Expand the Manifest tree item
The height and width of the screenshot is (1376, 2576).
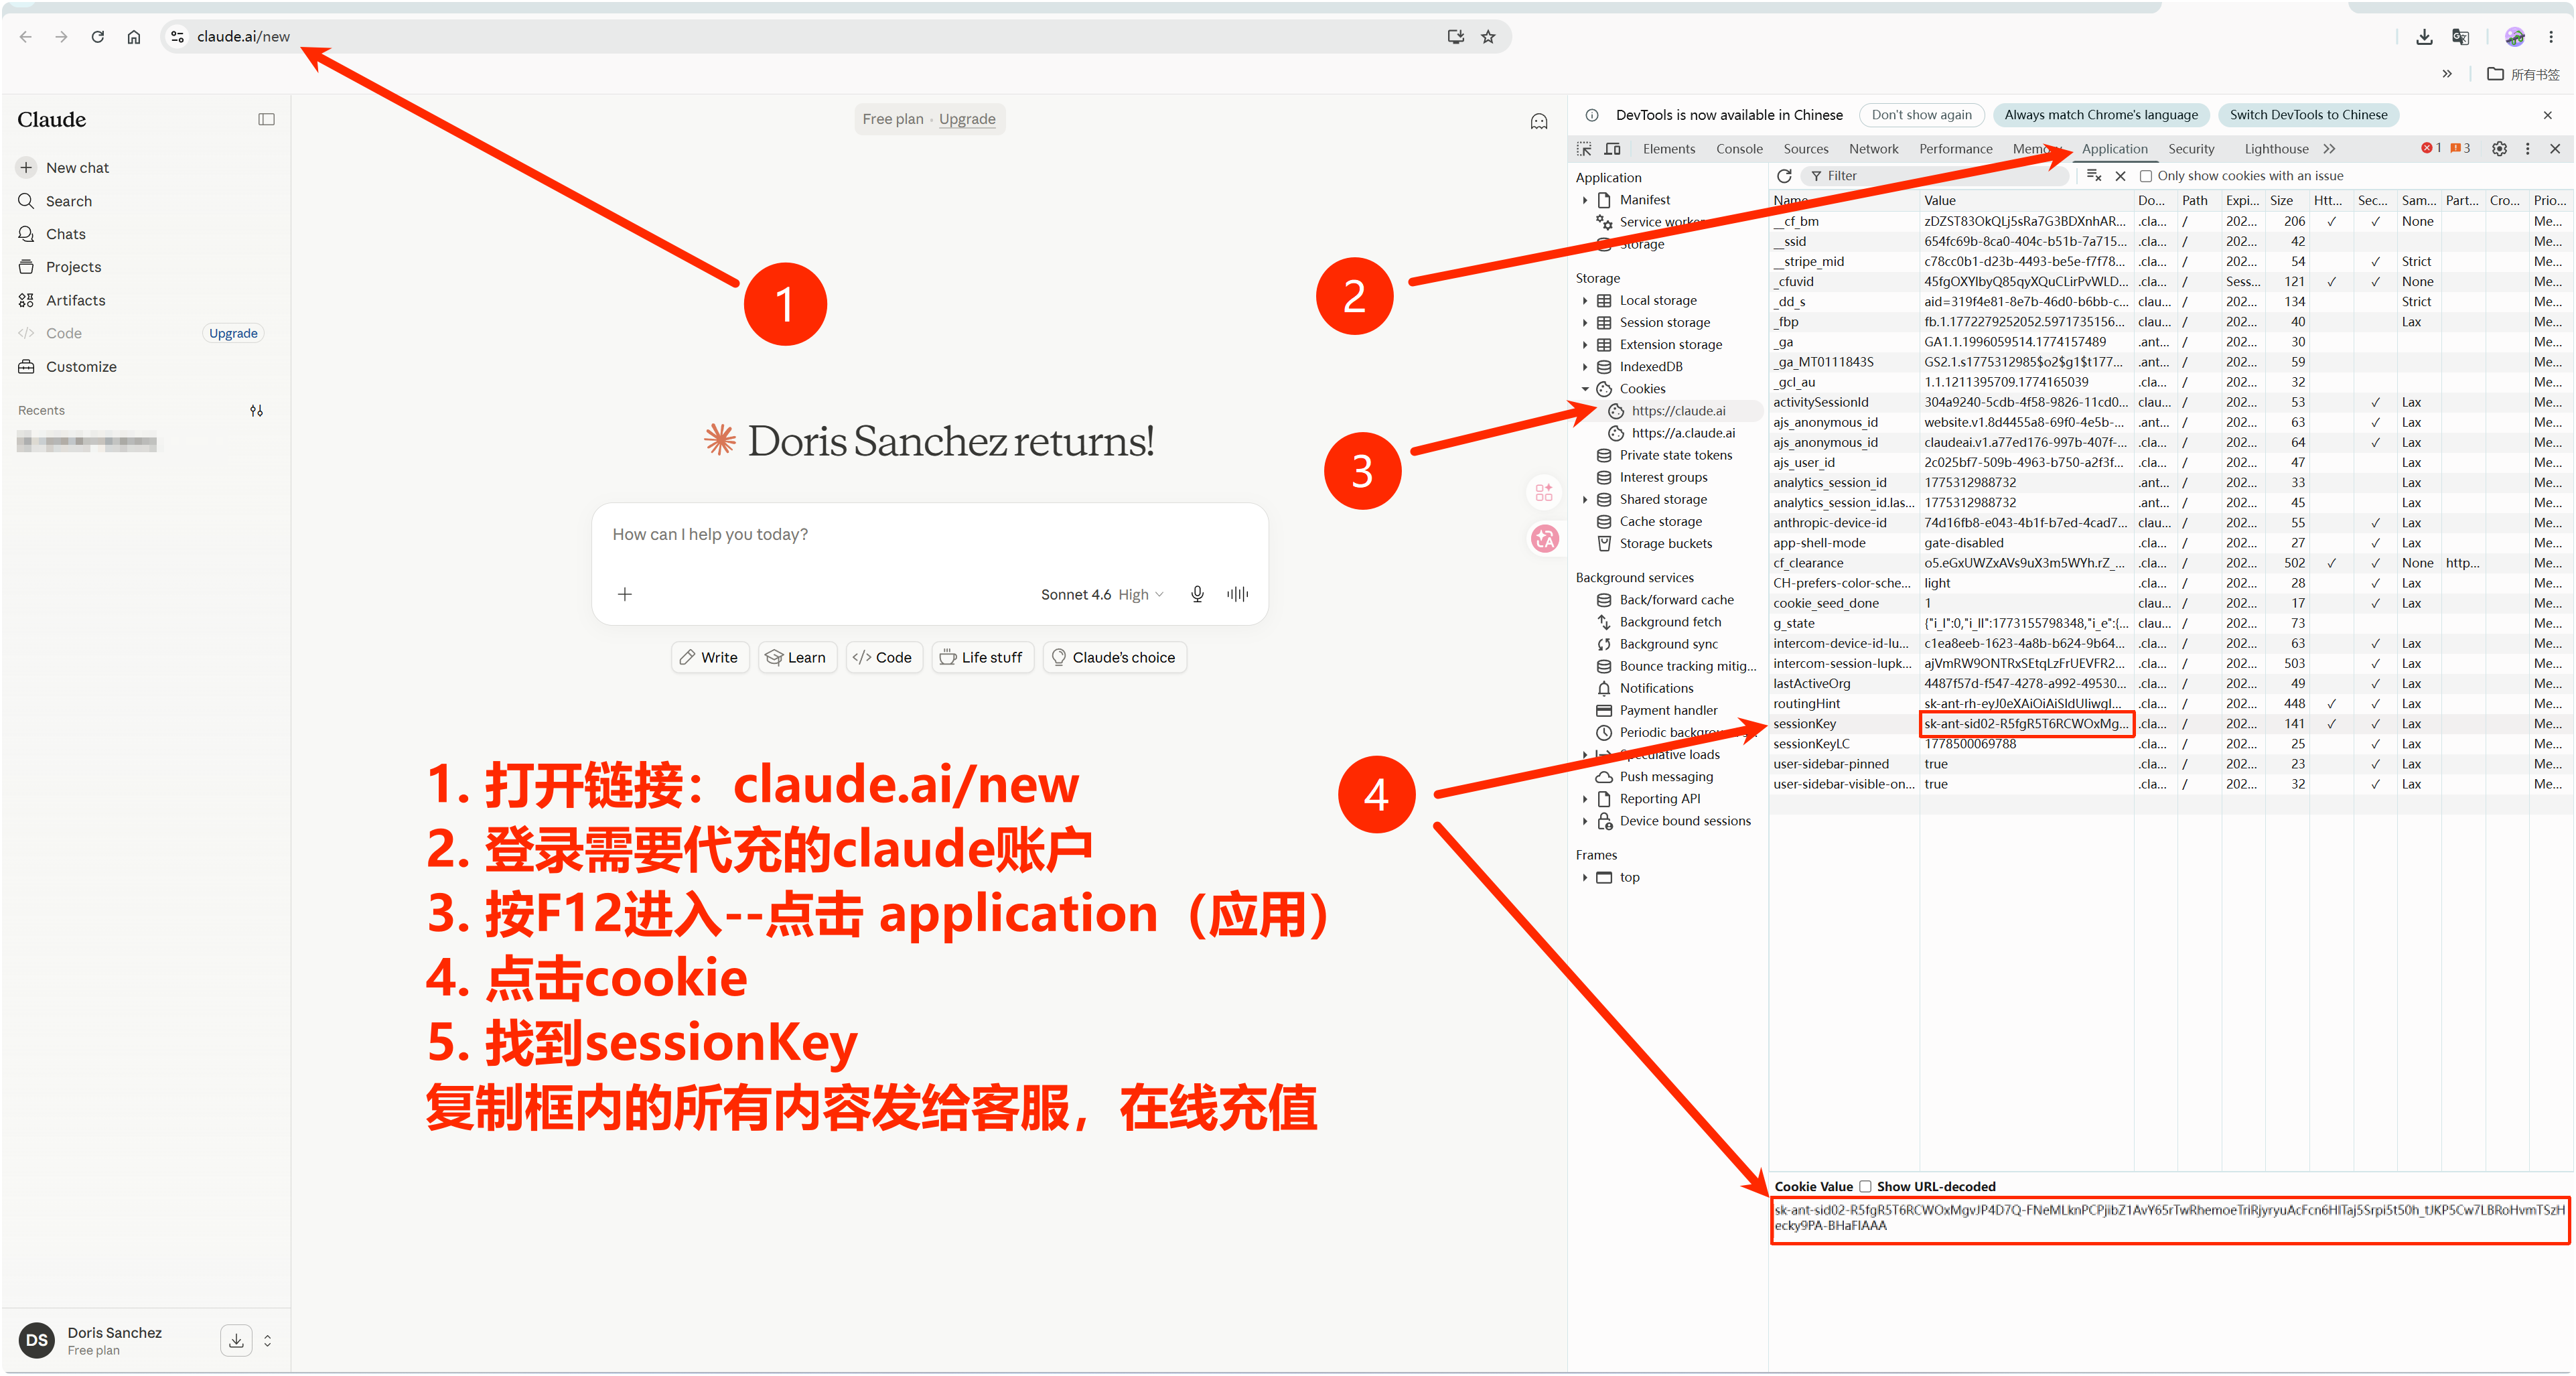pyautogui.click(x=1585, y=201)
